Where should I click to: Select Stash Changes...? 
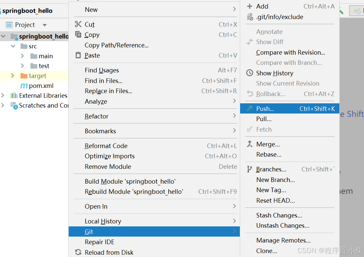pyautogui.click(x=290, y=215)
